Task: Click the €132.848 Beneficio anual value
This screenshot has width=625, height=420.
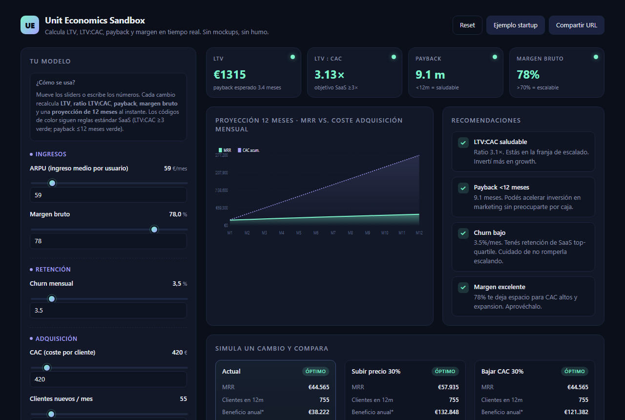Action: coord(447,412)
